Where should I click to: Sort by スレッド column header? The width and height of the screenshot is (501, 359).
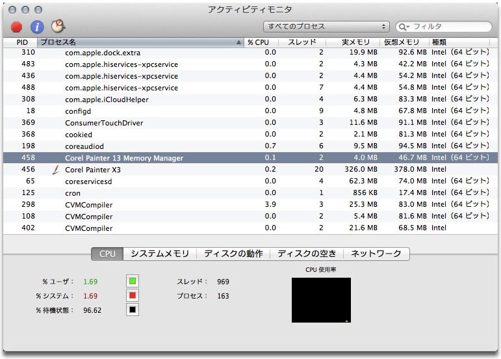tap(302, 42)
